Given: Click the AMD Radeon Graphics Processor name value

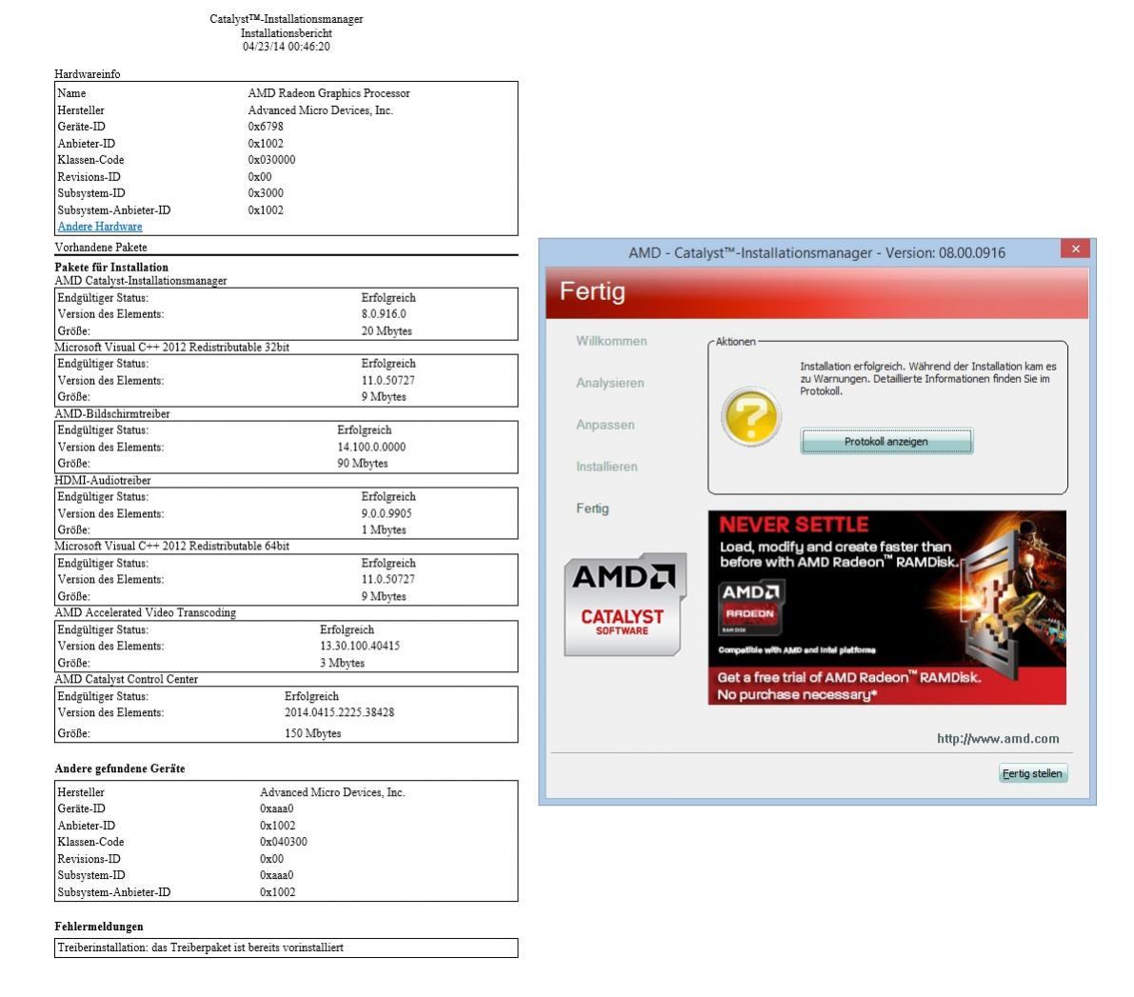Looking at the screenshot, I should (329, 93).
